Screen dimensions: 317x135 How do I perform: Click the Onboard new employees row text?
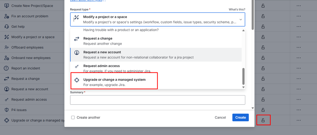tap(31, 58)
